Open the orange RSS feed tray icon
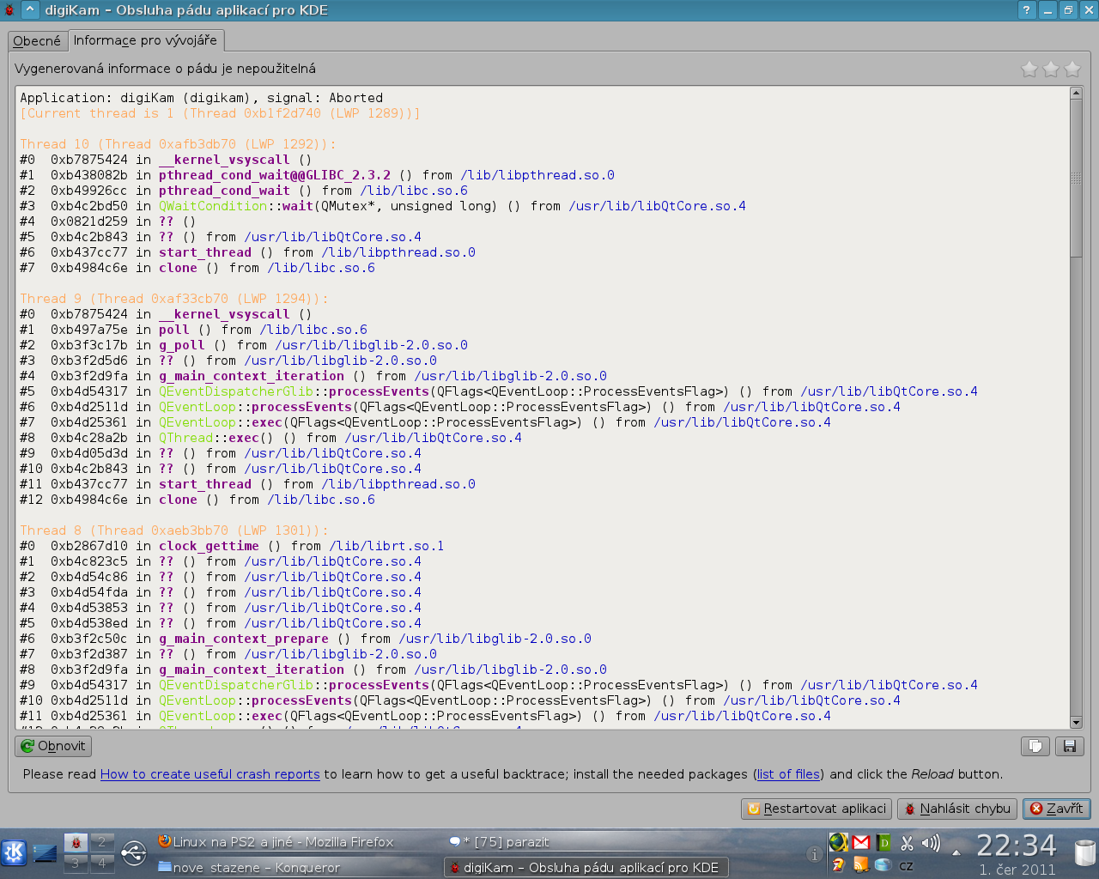This screenshot has width=1099, height=879. tap(861, 865)
